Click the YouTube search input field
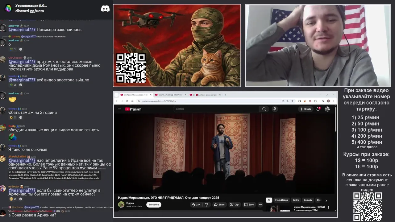Screen dimensions: 395x222 216,109
